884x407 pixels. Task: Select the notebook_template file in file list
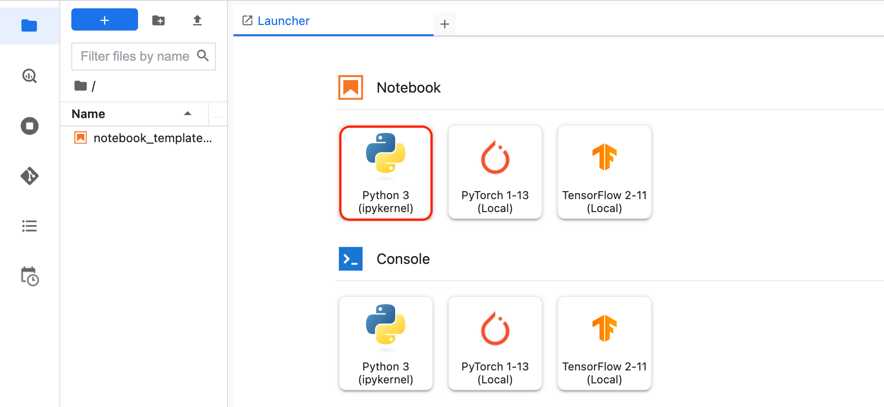(x=152, y=138)
